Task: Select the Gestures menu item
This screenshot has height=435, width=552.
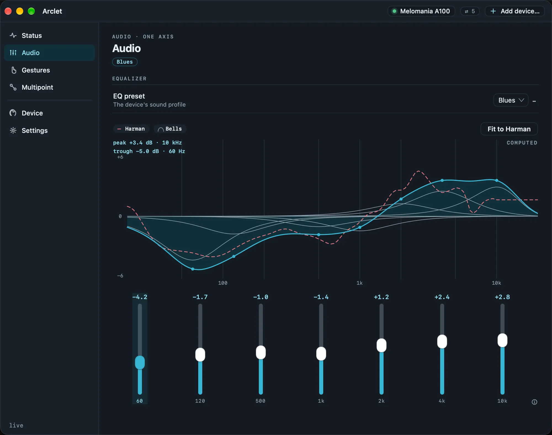Action: (x=49, y=70)
